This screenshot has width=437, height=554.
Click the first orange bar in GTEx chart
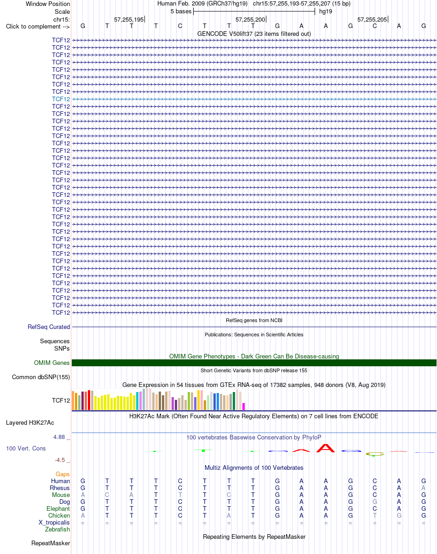(73, 400)
